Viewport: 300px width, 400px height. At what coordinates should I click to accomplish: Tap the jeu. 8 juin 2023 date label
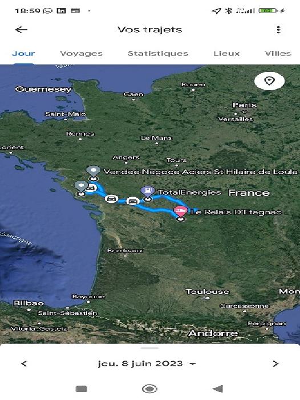140,364
